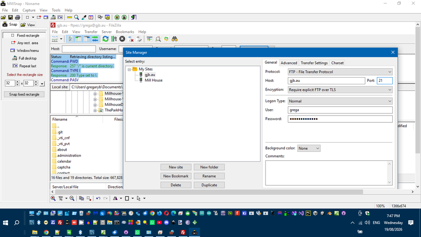This screenshot has height=237, width=421.
Task: Open the Logon Type dropdown
Action: [340, 101]
